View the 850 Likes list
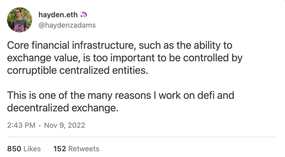285x157 pixels. (x=24, y=149)
